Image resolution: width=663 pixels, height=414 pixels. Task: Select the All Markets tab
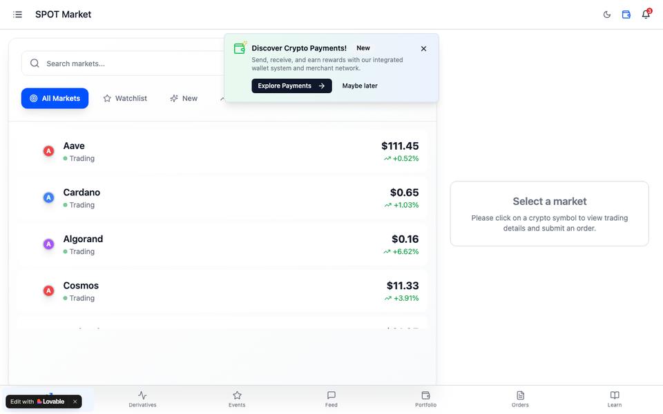tap(55, 99)
